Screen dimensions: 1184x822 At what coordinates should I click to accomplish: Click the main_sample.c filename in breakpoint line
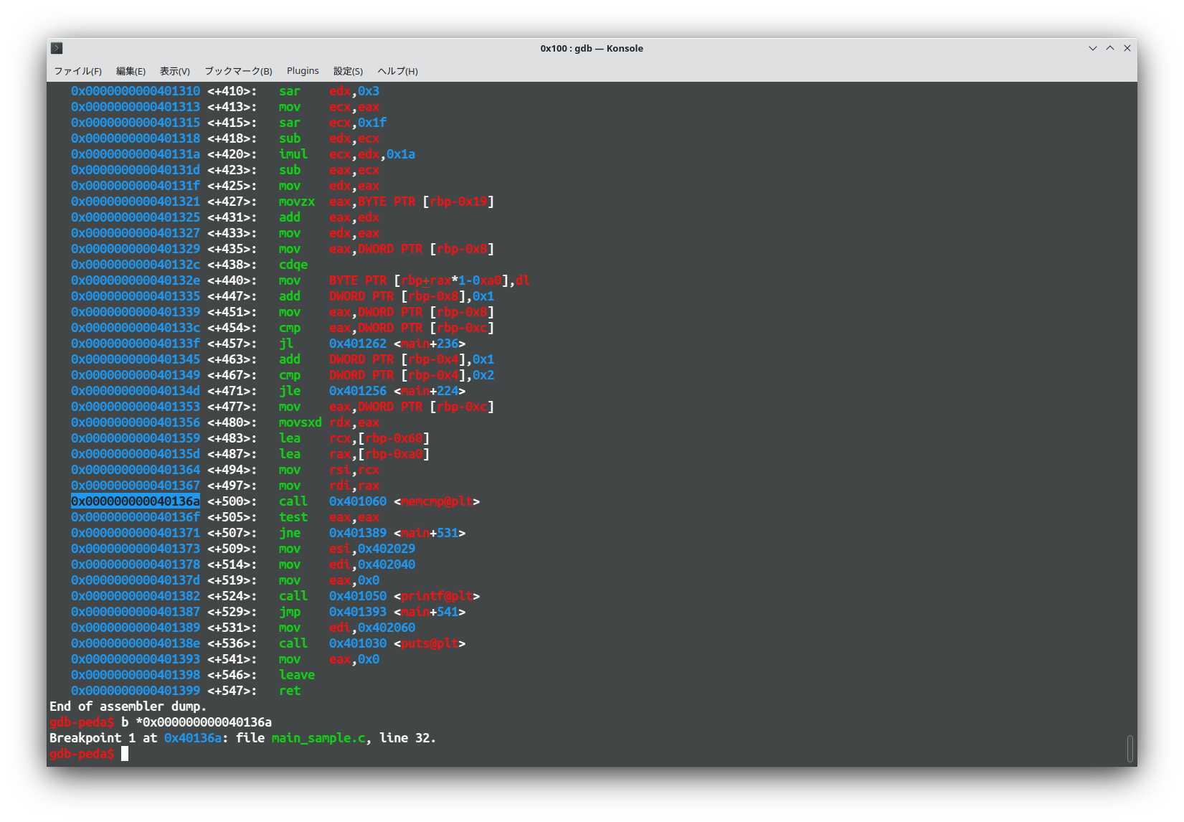click(318, 738)
